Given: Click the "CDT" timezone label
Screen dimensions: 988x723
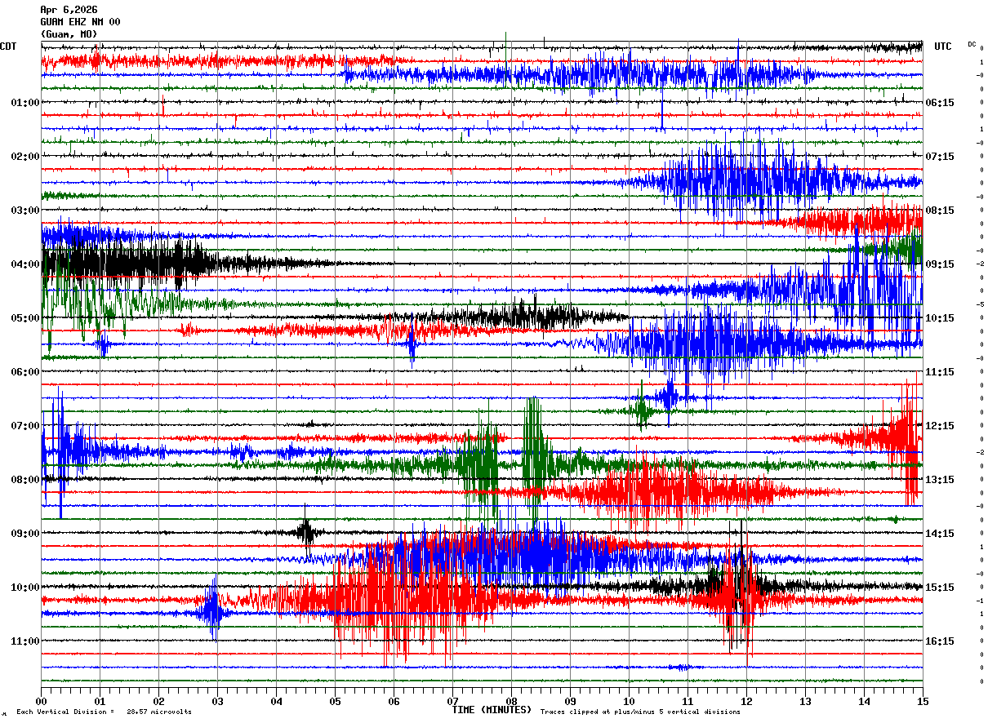Looking at the screenshot, I should pyautogui.click(x=8, y=47).
